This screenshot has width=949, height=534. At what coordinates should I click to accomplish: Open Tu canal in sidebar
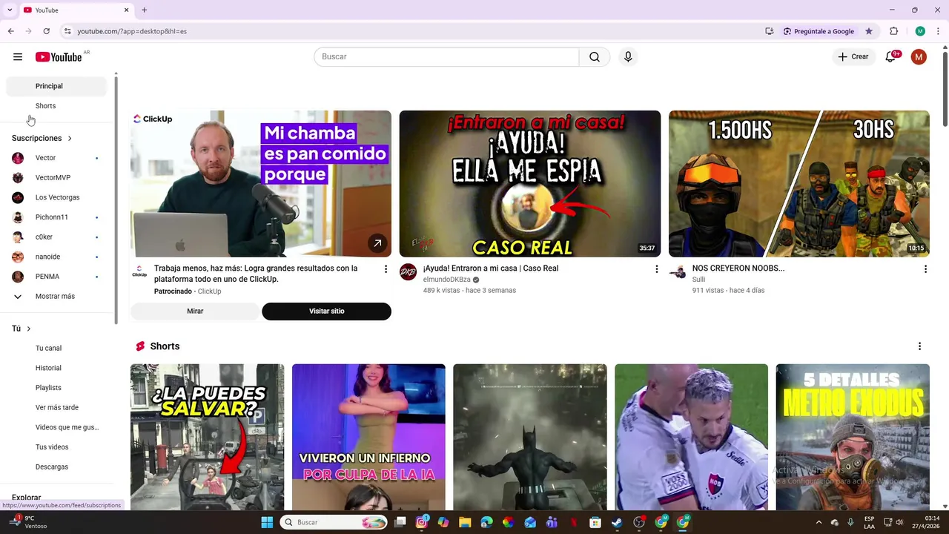(x=56, y=348)
